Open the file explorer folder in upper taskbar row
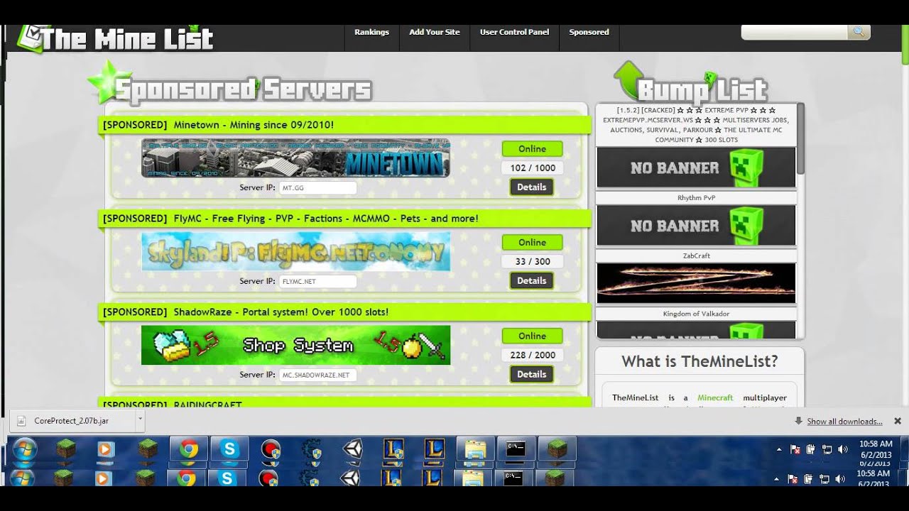 475,449
